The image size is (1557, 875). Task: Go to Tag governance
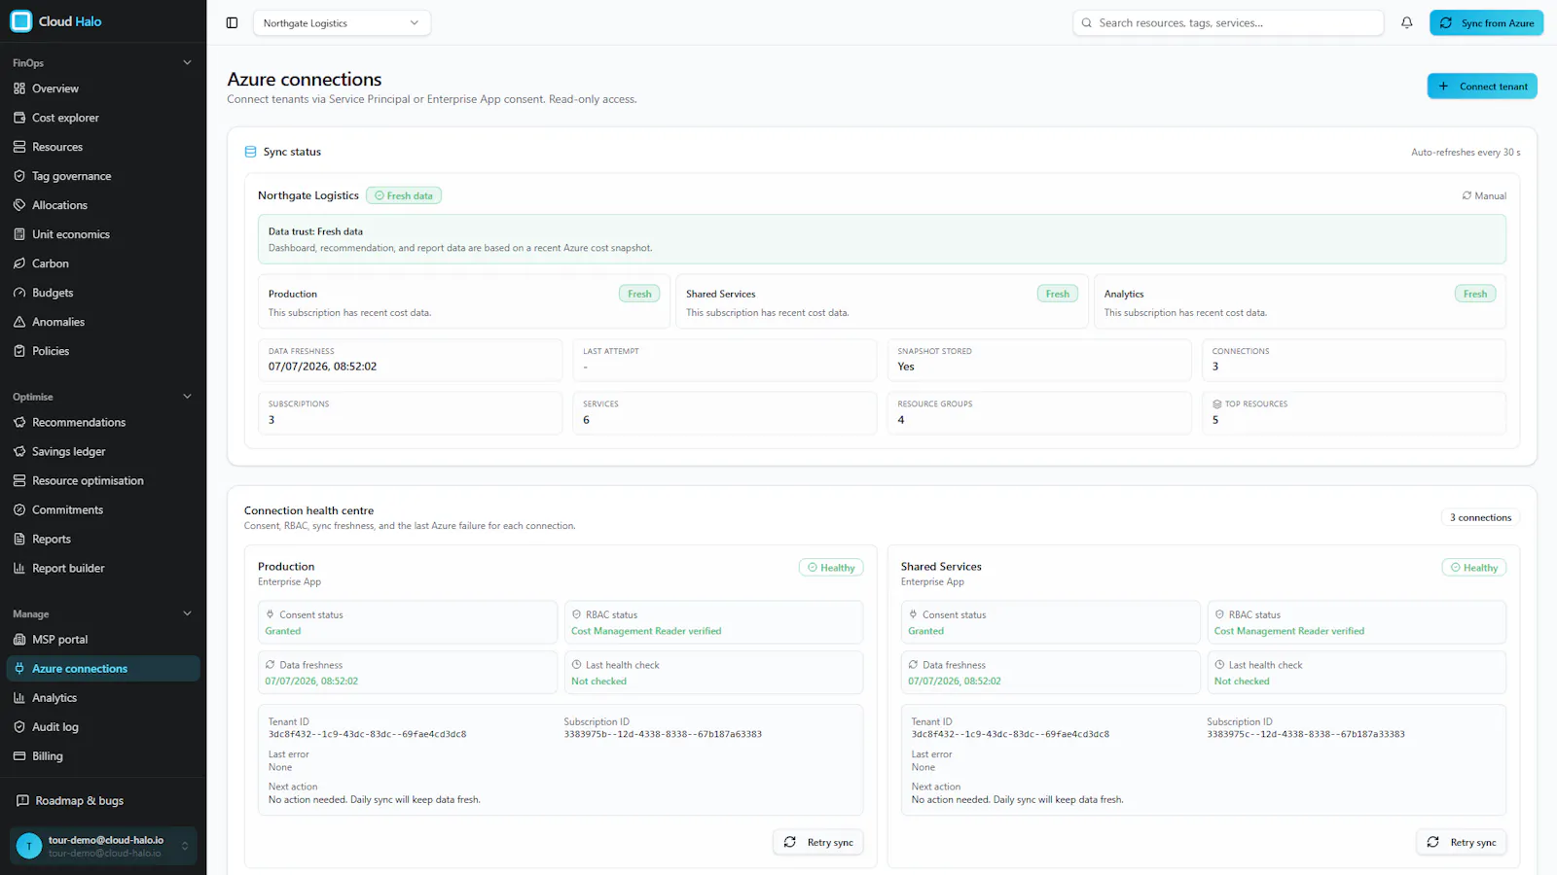(103, 176)
